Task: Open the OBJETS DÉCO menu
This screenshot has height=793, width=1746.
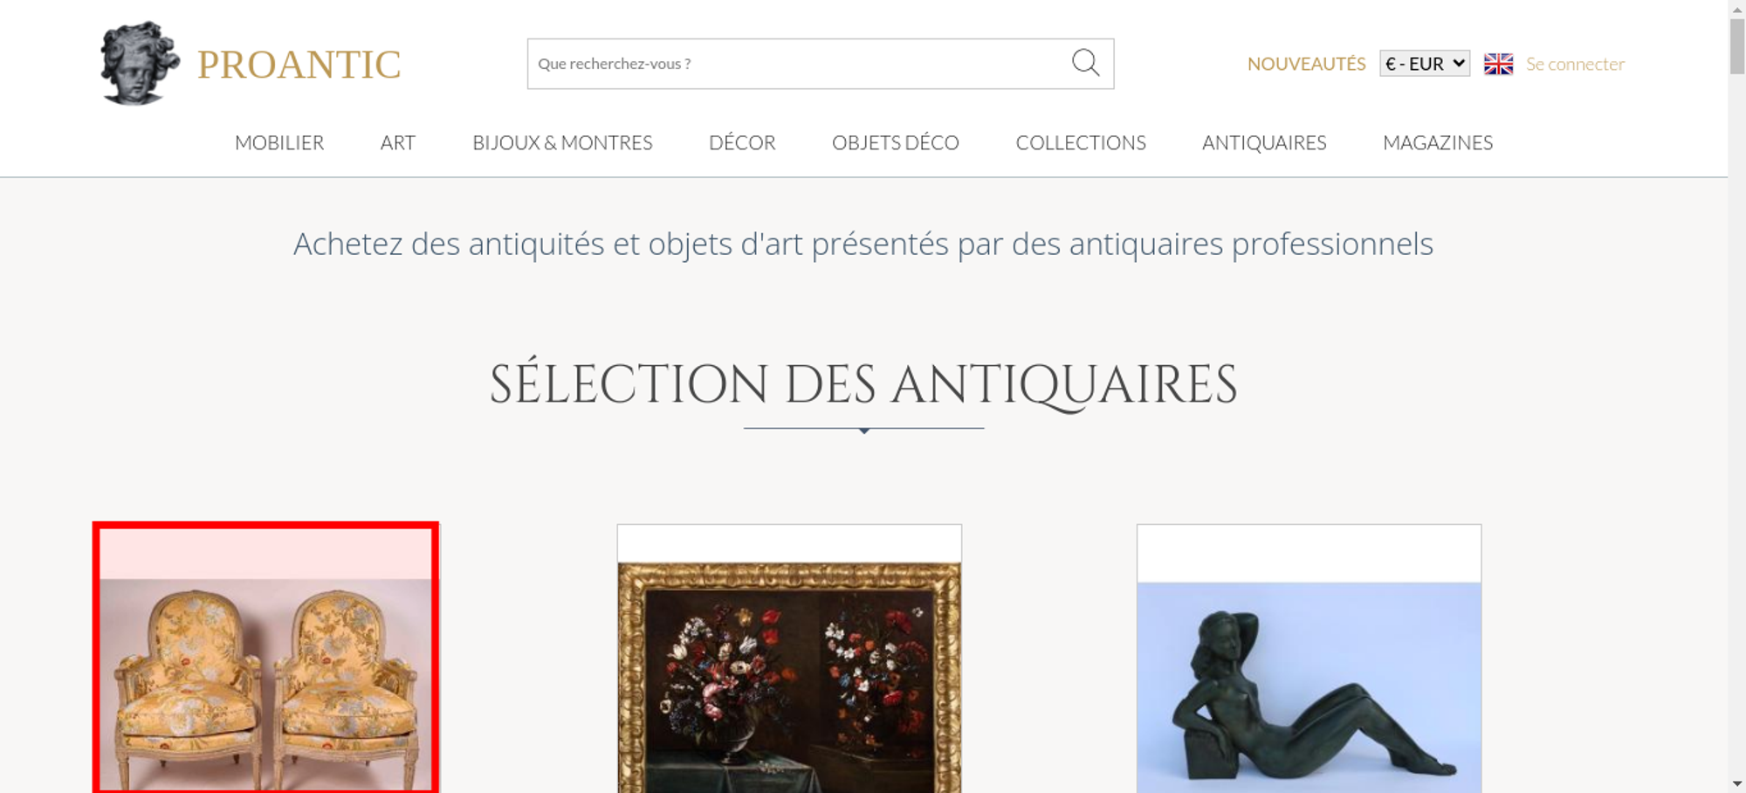Action: [x=896, y=142]
